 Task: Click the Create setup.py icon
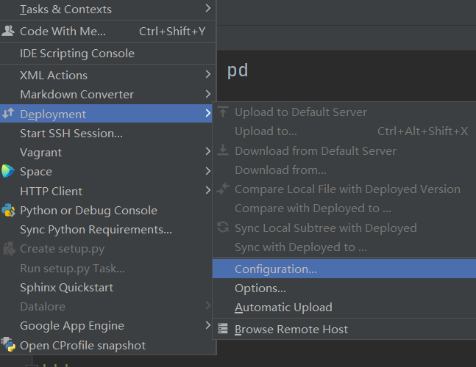pos(9,250)
